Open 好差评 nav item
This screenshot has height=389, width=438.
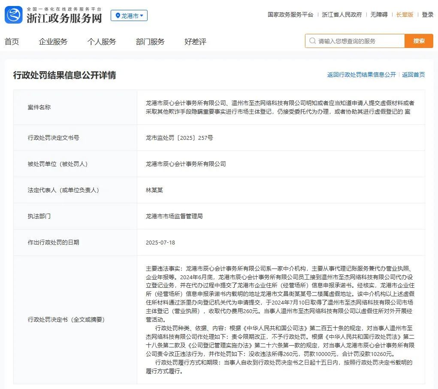[x=195, y=42]
